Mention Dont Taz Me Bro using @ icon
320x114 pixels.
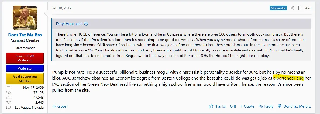click(280, 106)
